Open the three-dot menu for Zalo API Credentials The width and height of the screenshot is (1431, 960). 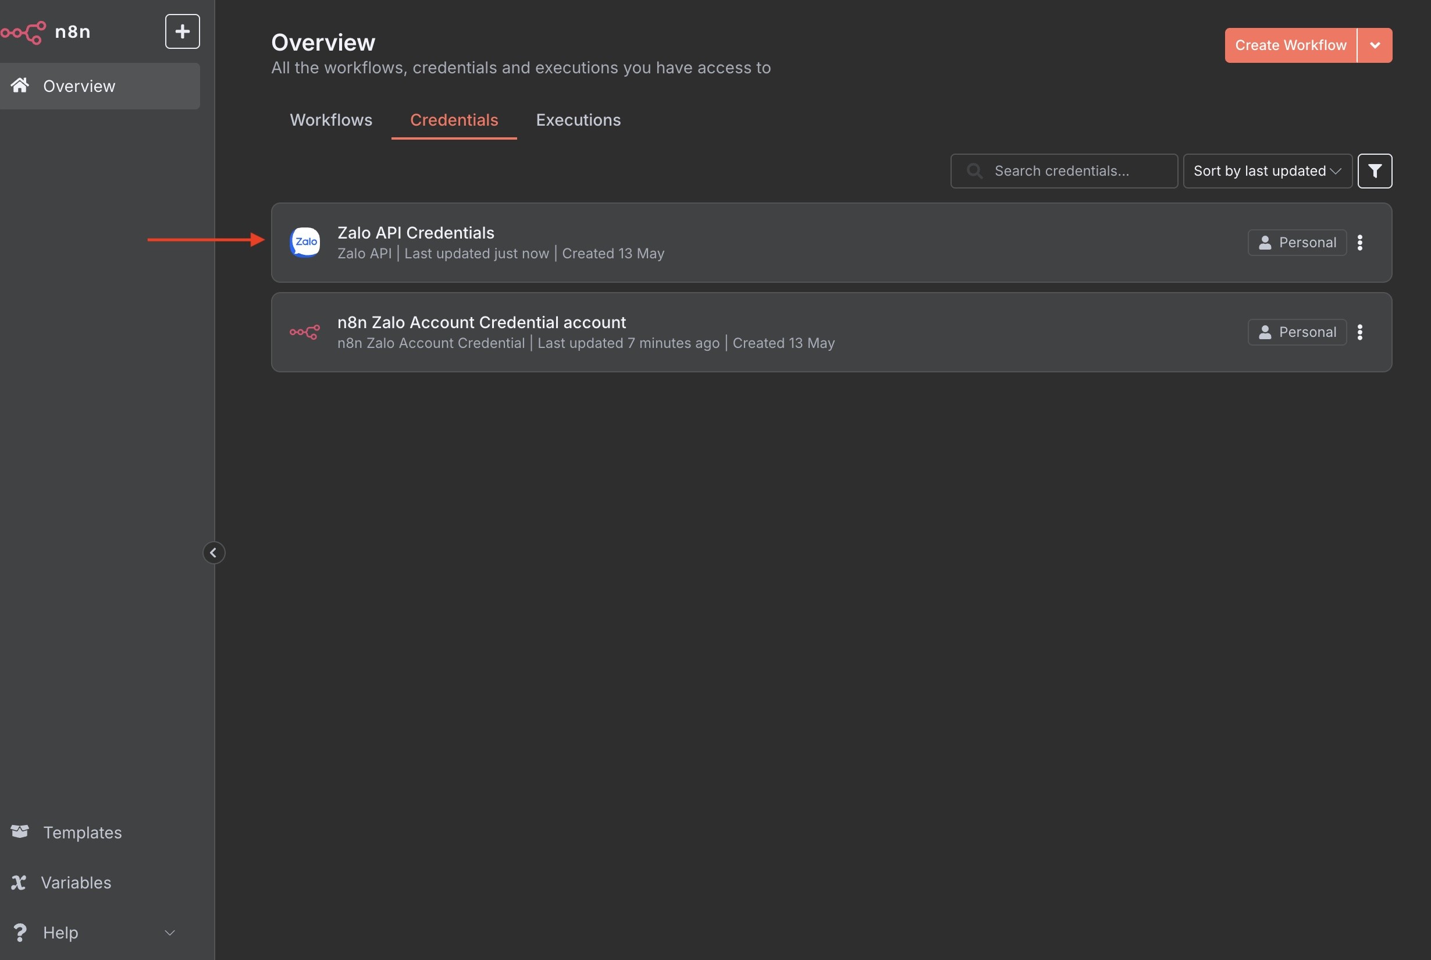point(1360,243)
